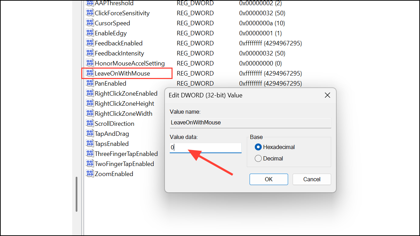This screenshot has height=236, width=420.
Task: Click the DWORD icon beside PanEnabled
Action: pyautogui.click(x=90, y=83)
